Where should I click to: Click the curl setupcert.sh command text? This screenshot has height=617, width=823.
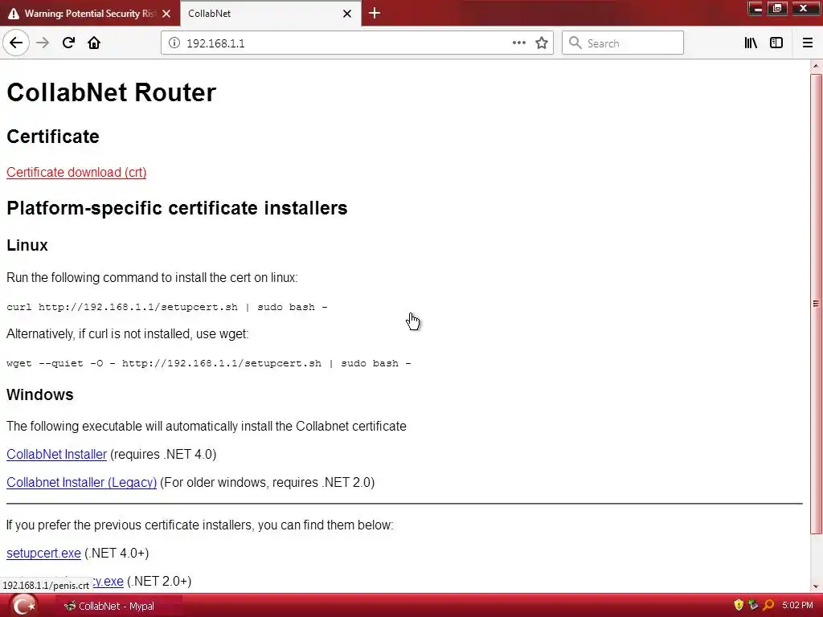coord(167,307)
